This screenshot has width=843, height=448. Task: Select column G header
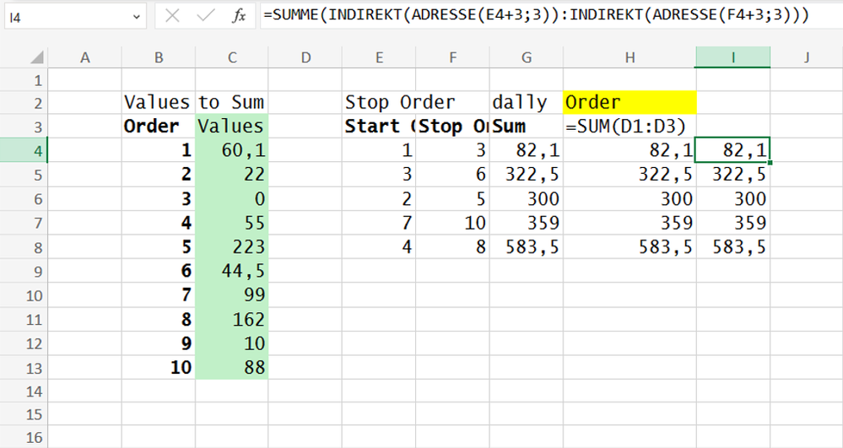[527, 57]
